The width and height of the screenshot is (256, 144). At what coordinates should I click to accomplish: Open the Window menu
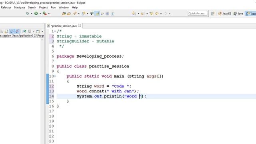tap(64, 8)
